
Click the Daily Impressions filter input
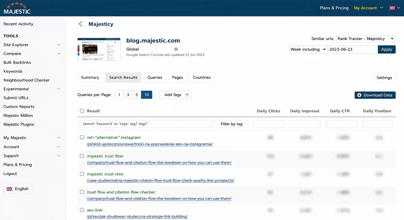(305, 124)
